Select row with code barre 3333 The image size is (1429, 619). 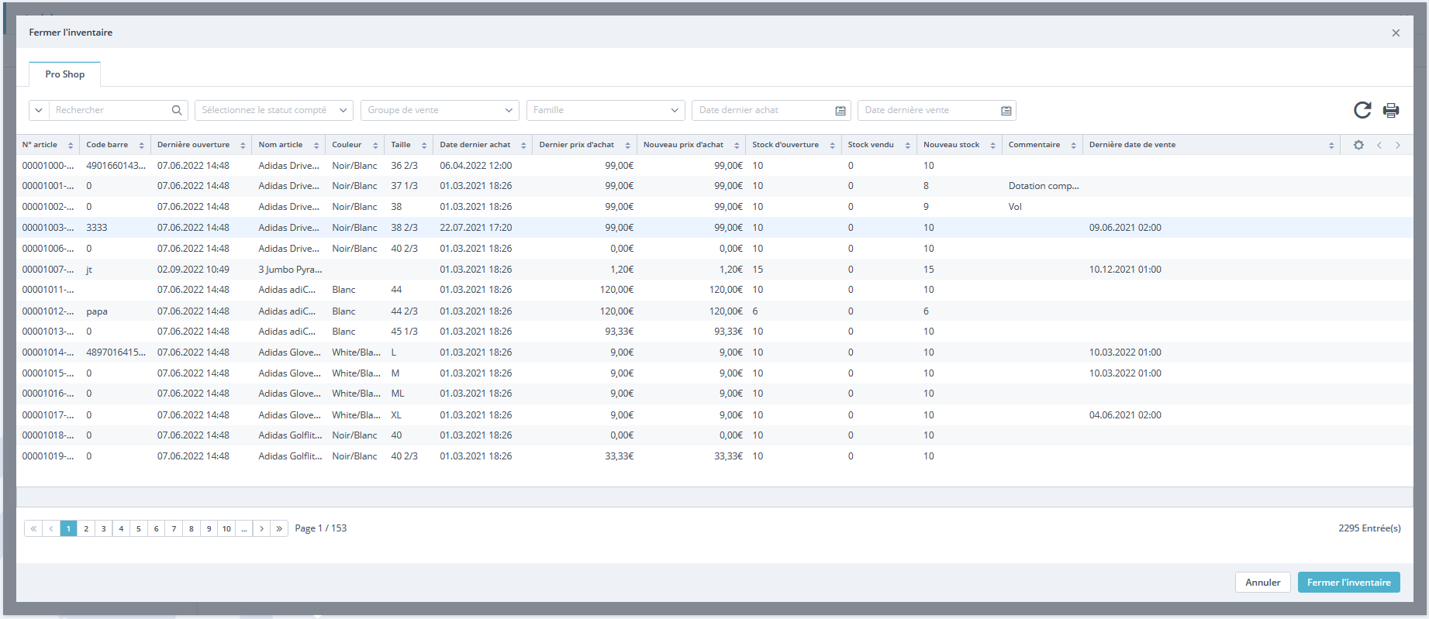[714, 228]
